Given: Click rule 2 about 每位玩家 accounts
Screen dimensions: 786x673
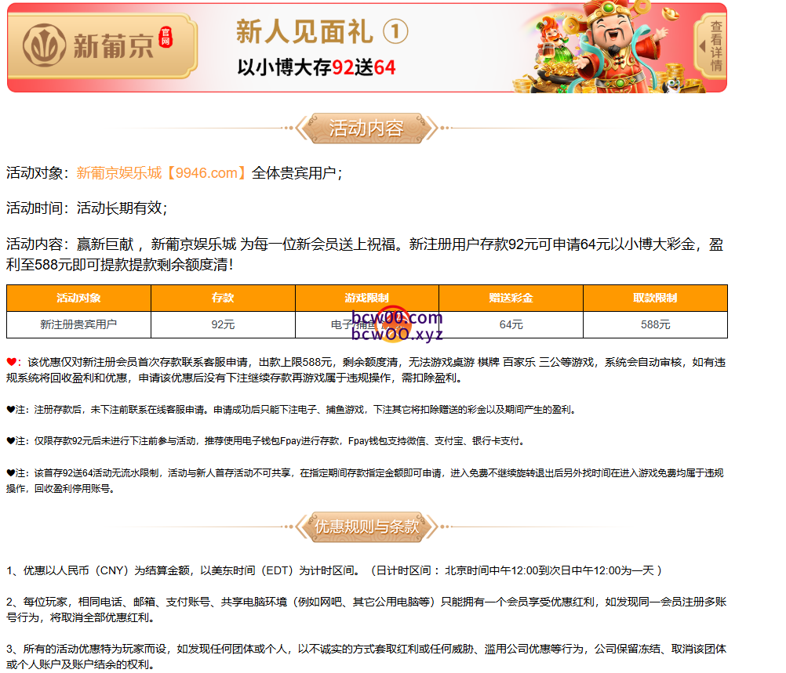Looking at the screenshot, I should (366, 610).
